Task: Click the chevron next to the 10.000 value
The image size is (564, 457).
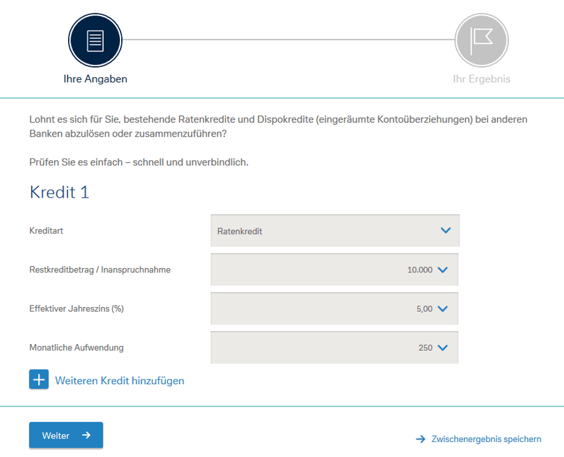Action: click(x=443, y=270)
